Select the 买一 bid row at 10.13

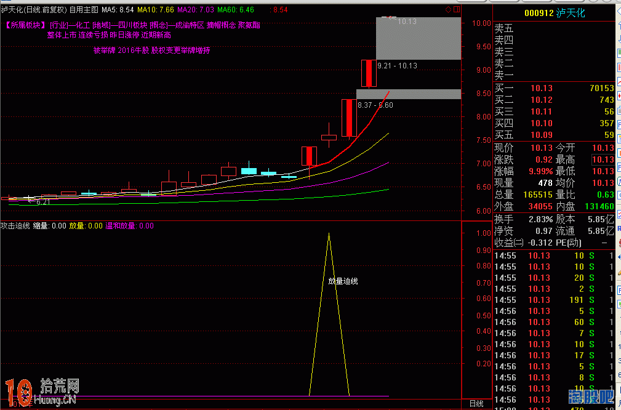554,89
